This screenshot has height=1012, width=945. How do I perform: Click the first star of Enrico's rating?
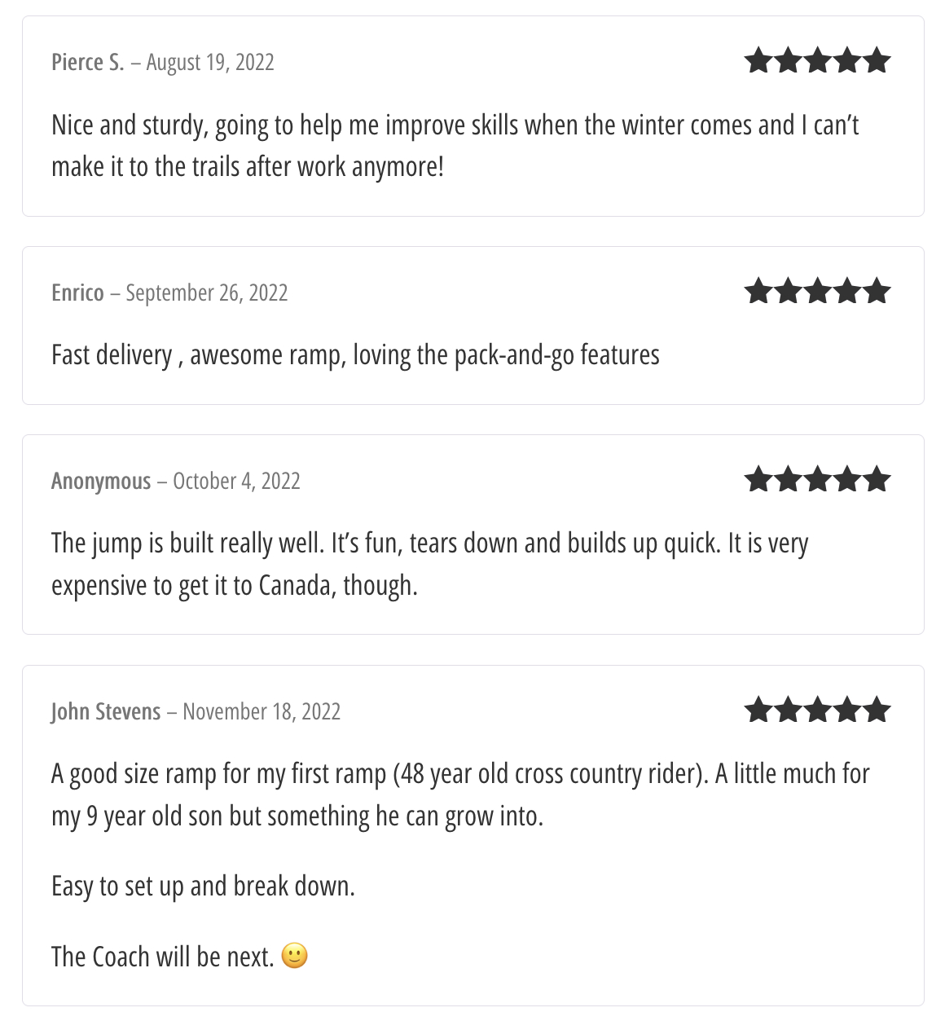pyautogui.click(x=758, y=292)
